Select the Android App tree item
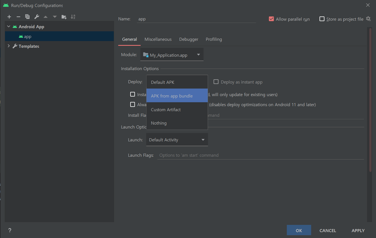This screenshot has width=376, height=238. point(59,27)
